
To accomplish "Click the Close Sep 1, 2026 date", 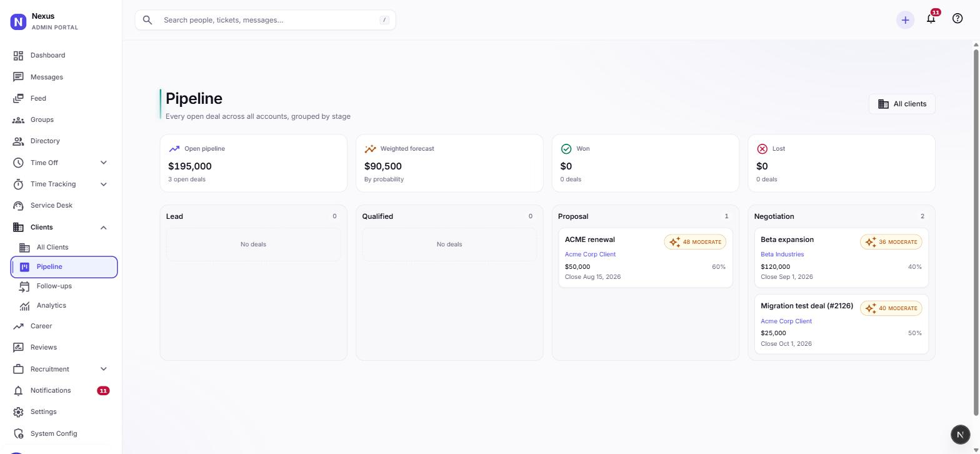I will (787, 277).
